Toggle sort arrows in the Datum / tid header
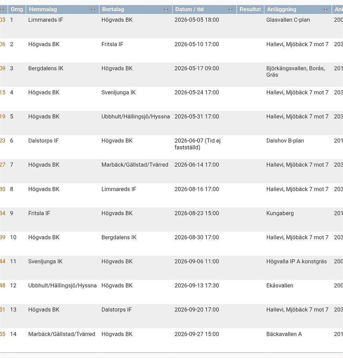 point(230,10)
